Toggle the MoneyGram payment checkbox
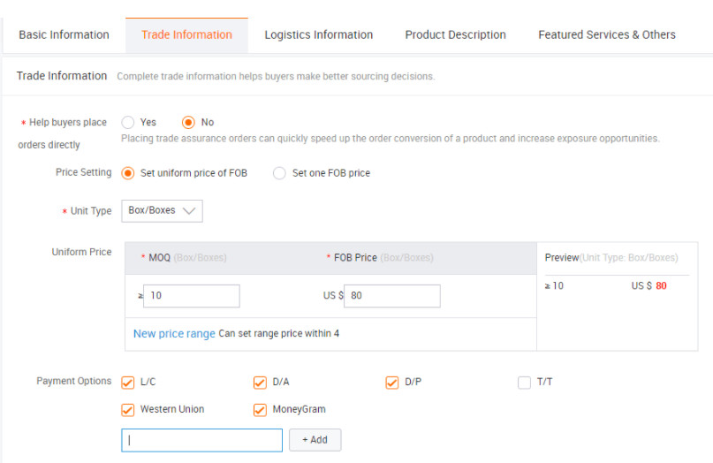713x463 pixels. pos(260,410)
